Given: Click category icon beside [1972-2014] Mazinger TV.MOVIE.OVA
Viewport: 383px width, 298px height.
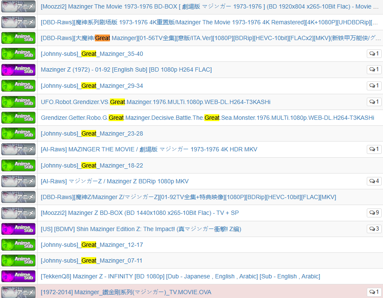Looking at the screenshot, I should pyautogui.click(x=18, y=292).
